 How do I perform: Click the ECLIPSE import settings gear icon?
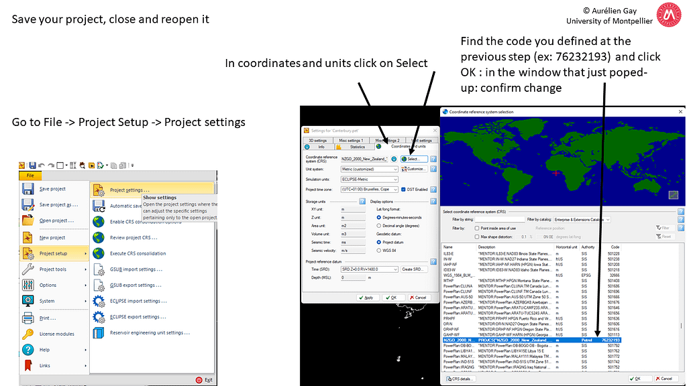(99, 301)
